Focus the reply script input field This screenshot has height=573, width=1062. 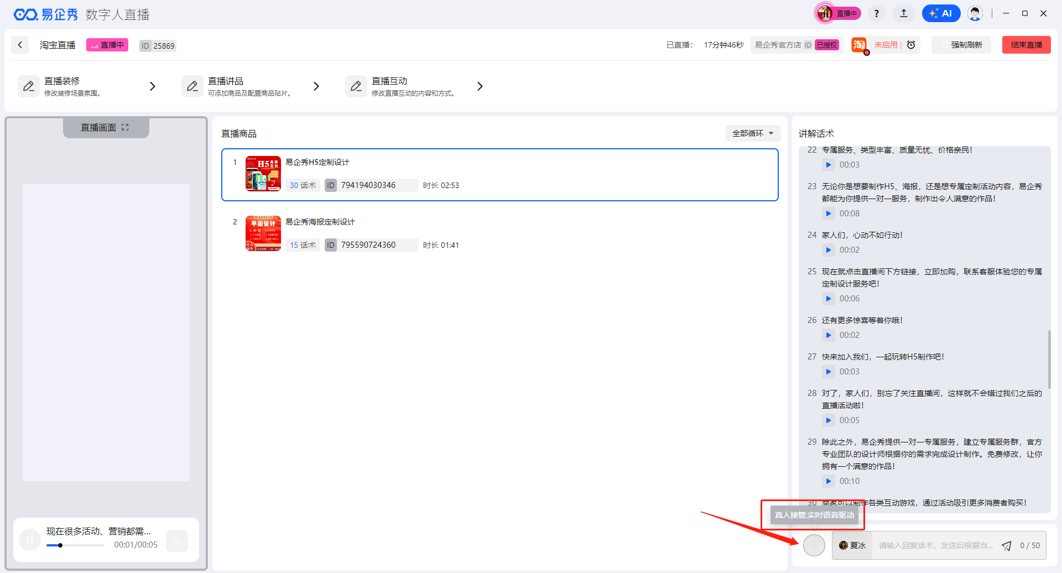936,545
